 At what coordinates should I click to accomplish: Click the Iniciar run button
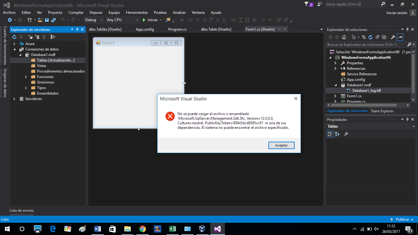[150, 20]
